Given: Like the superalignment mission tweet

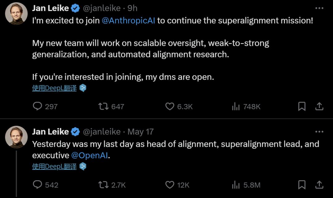Looking at the screenshot, I should pos(170,107).
